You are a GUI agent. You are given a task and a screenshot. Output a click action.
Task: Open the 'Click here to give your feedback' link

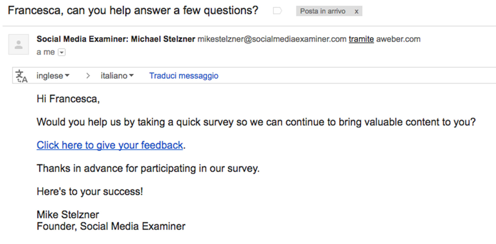110,145
